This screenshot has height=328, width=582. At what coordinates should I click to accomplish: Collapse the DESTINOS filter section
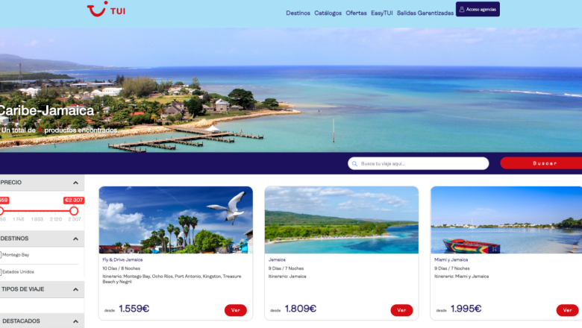point(75,239)
